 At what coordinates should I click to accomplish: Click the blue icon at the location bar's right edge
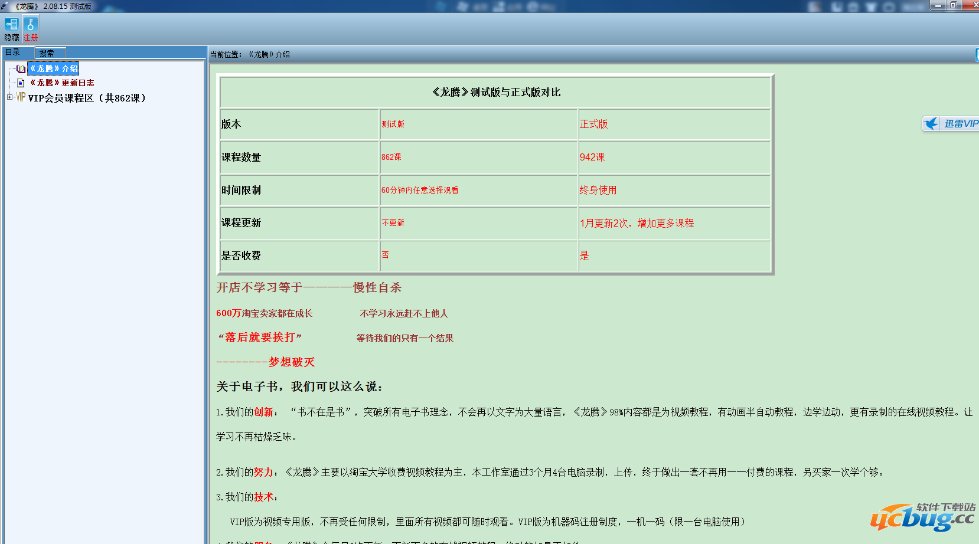[x=977, y=54]
